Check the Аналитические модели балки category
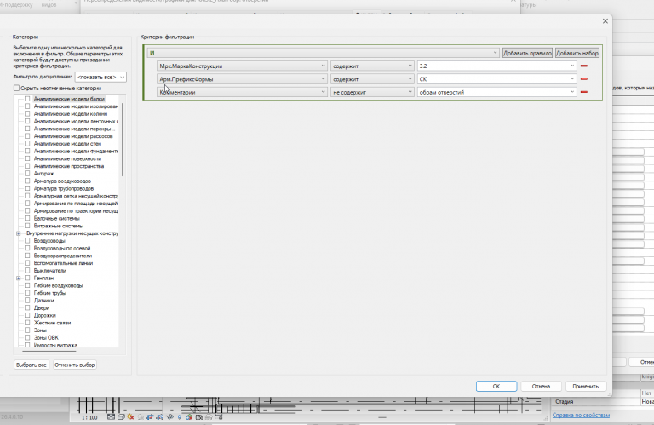This screenshot has height=425, width=654. click(27, 99)
